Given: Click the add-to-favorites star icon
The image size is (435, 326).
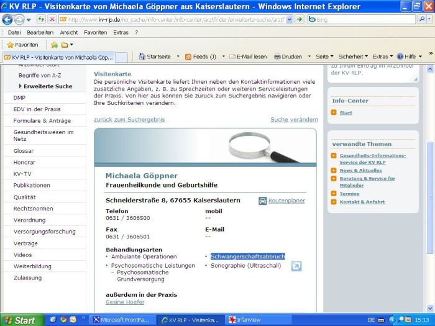Looking at the screenshot, I should point(54,45).
